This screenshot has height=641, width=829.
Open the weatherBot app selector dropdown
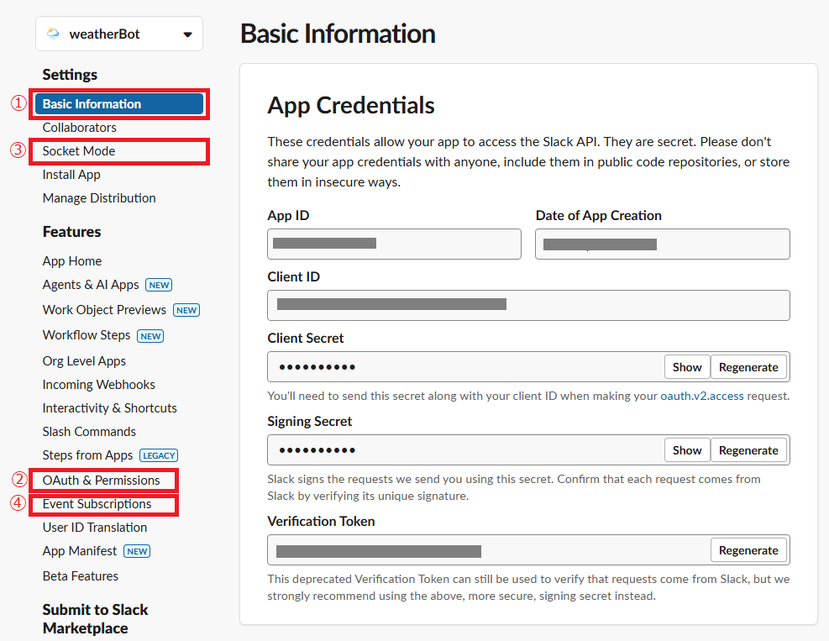pos(119,34)
